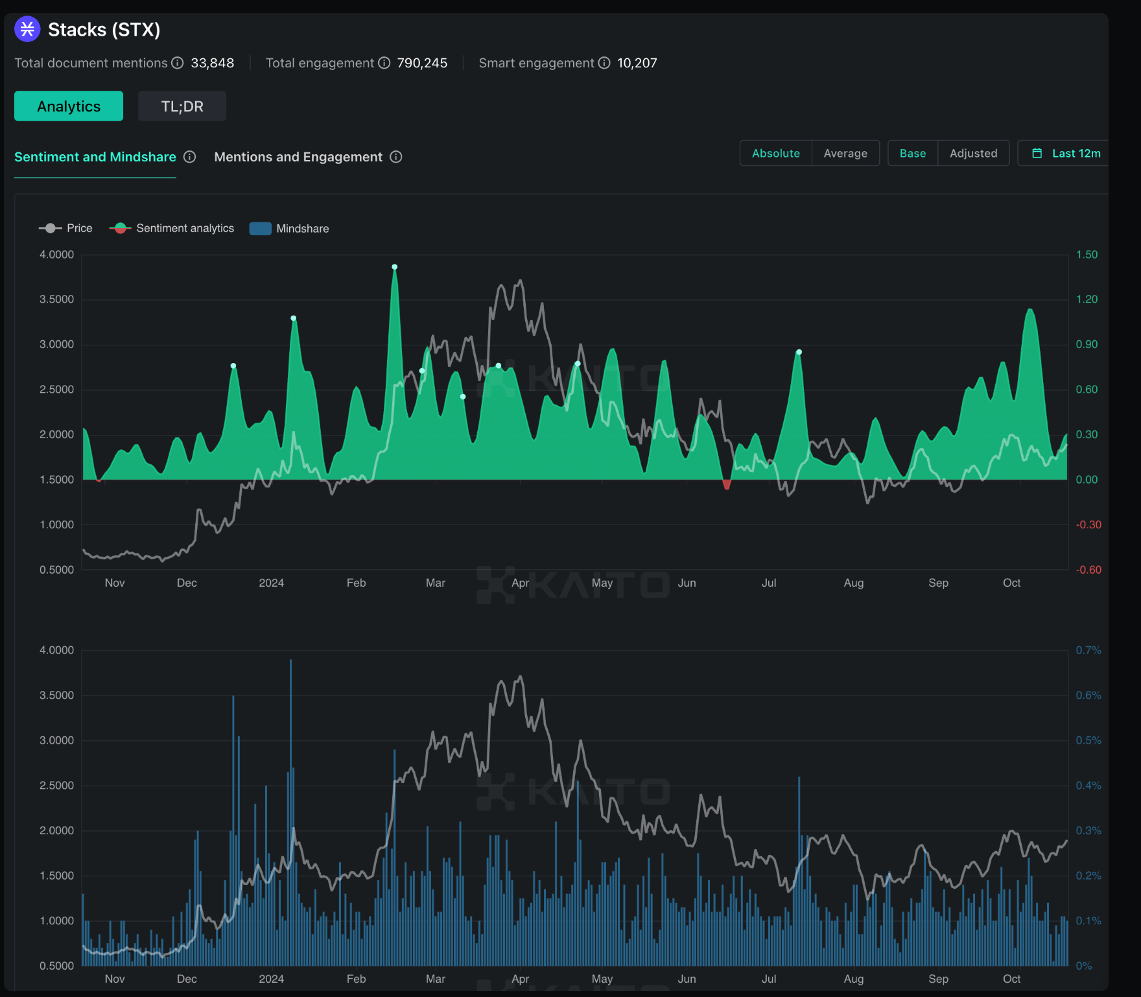Click the Stacks STX logo icon
The width and height of the screenshot is (1141, 997).
[27, 29]
